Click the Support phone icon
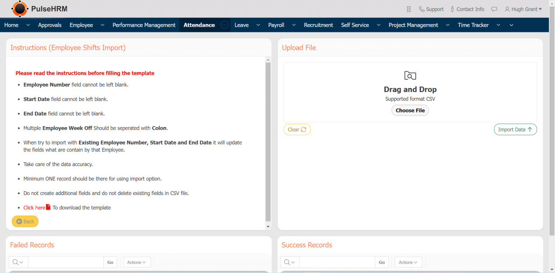Viewport: 555px width, 273px height. click(x=421, y=9)
